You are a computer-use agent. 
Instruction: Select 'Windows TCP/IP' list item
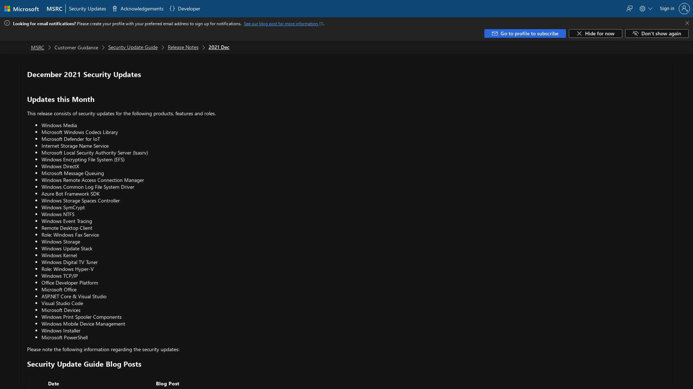[x=60, y=276]
